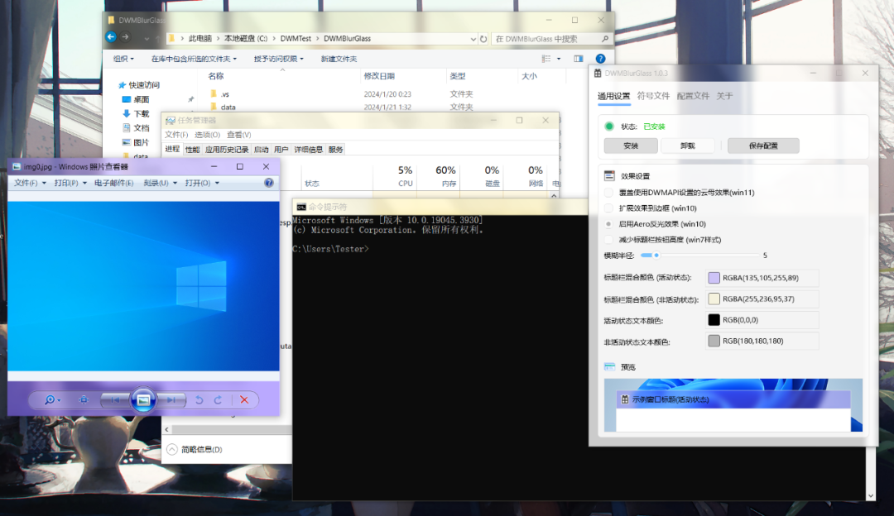Image resolution: width=894 pixels, height=516 pixels.
Task: Toggle the preview pane icon in File Explorer
Action: coord(579,59)
